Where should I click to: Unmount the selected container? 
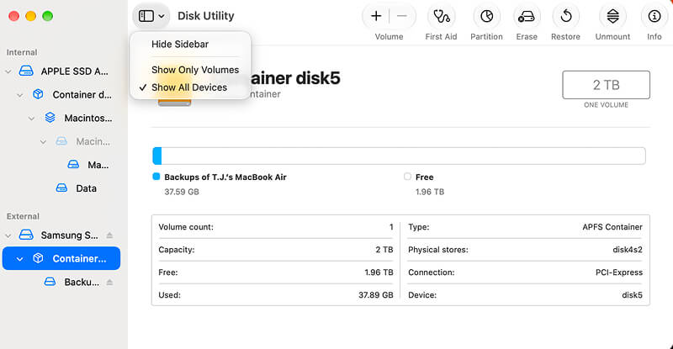tap(613, 16)
